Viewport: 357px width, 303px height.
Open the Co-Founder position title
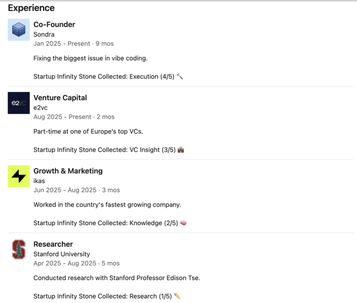pyautogui.click(x=54, y=24)
